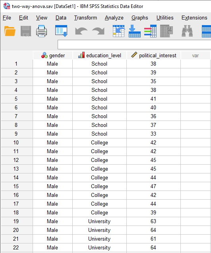211x253 pixels.
Task: Click the Find binoculars icon
Action: point(187,31)
